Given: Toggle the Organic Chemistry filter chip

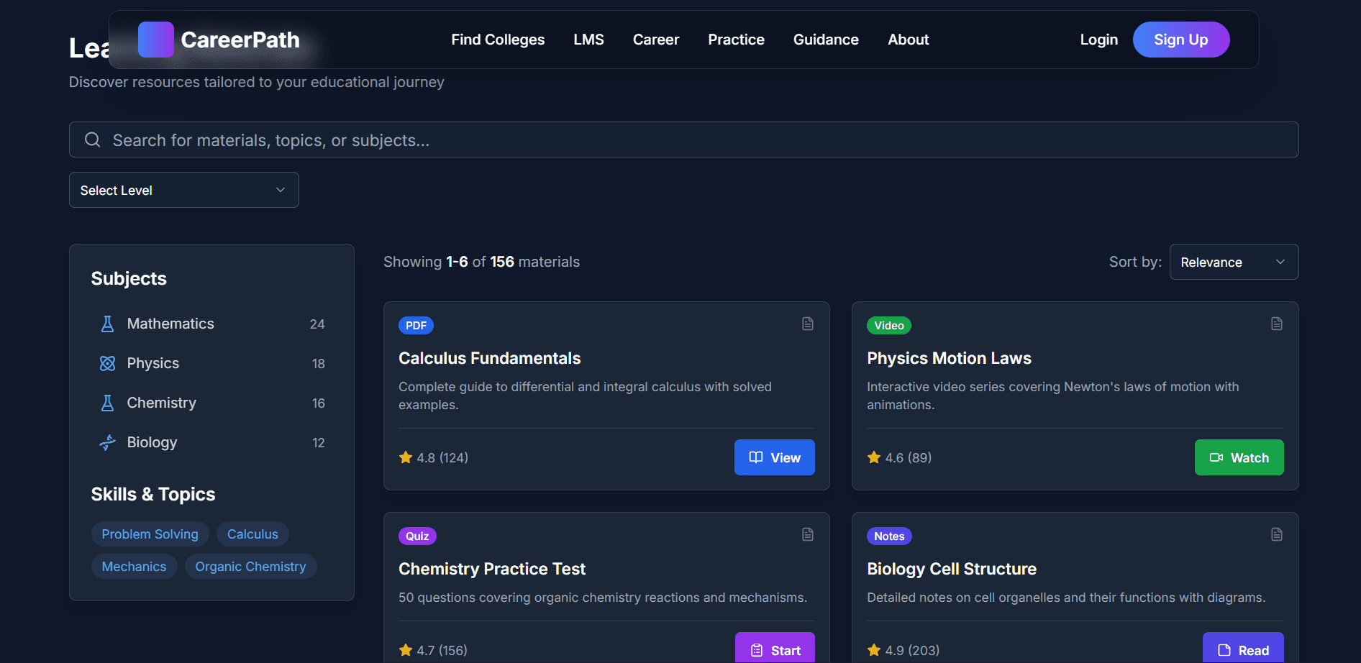Looking at the screenshot, I should 250,566.
